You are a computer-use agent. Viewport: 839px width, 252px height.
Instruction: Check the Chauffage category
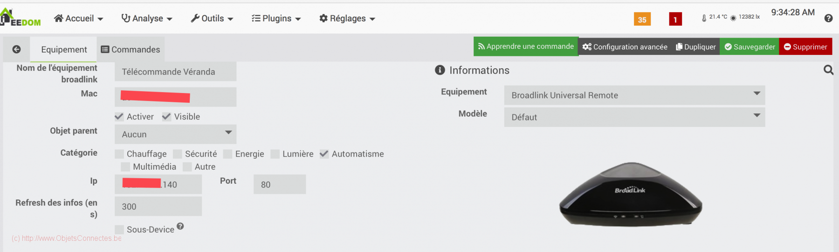point(119,154)
